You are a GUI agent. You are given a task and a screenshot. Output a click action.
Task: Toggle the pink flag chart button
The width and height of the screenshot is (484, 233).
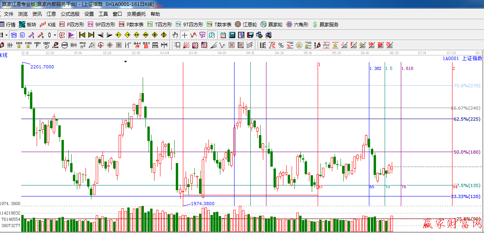[72, 35]
